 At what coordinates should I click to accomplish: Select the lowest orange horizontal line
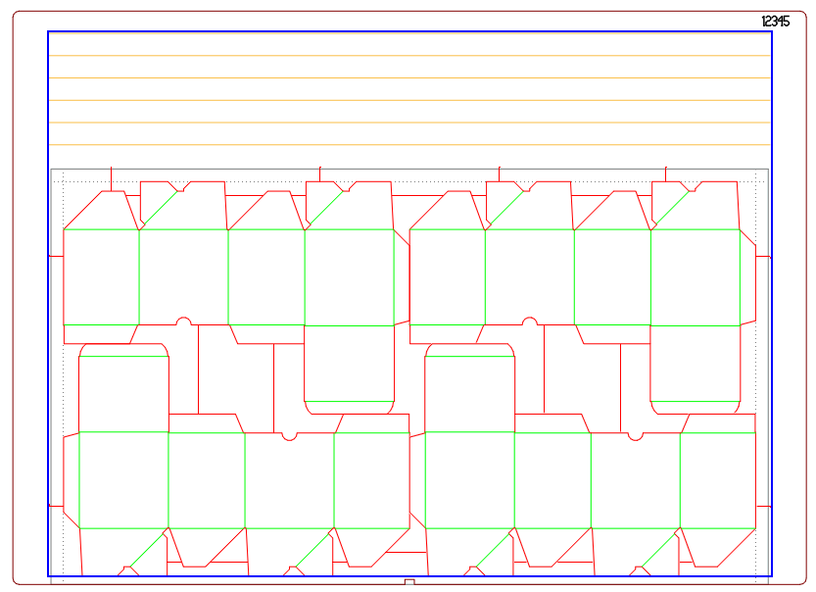pyautogui.click(x=409, y=145)
